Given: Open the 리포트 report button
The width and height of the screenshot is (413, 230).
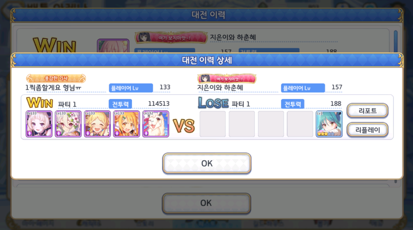Looking at the screenshot, I should [368, 111].
